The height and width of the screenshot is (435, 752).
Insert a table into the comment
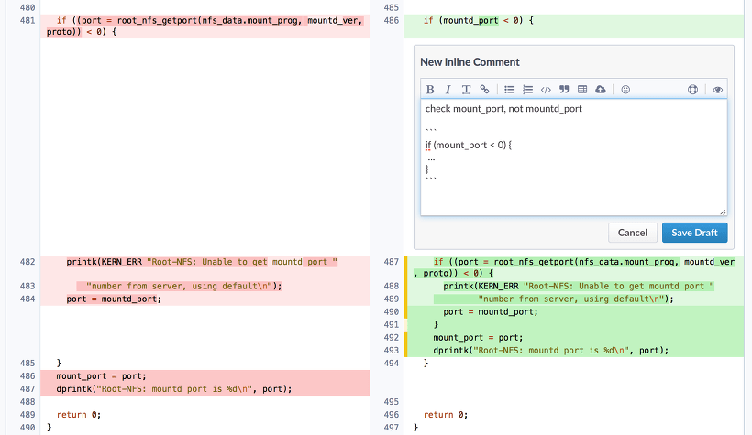pyautogui.click(x=582, y=90)
